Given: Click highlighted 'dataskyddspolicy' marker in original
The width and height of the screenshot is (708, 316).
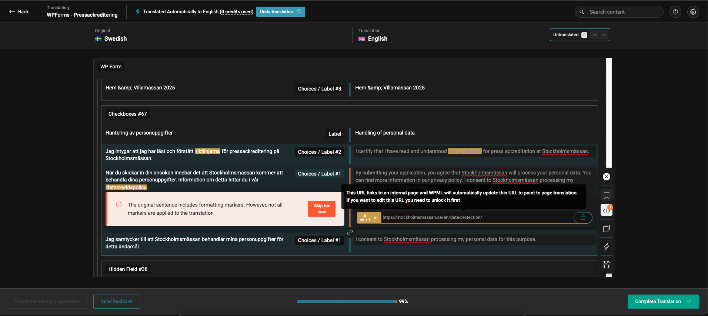Looking at the screenshot, I should [126, 187].
